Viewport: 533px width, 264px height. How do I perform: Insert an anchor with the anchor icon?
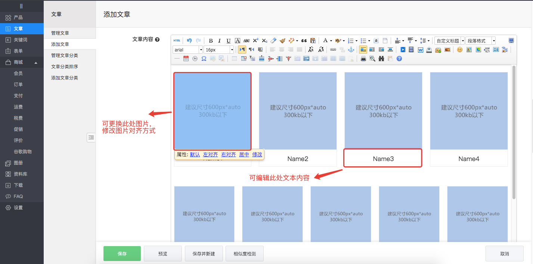click(351, 50)
